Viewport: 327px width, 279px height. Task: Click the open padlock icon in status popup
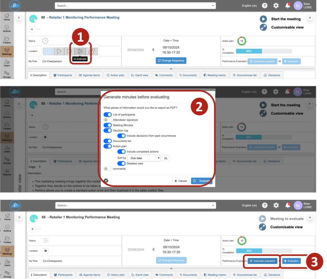(x=92, y=51)
